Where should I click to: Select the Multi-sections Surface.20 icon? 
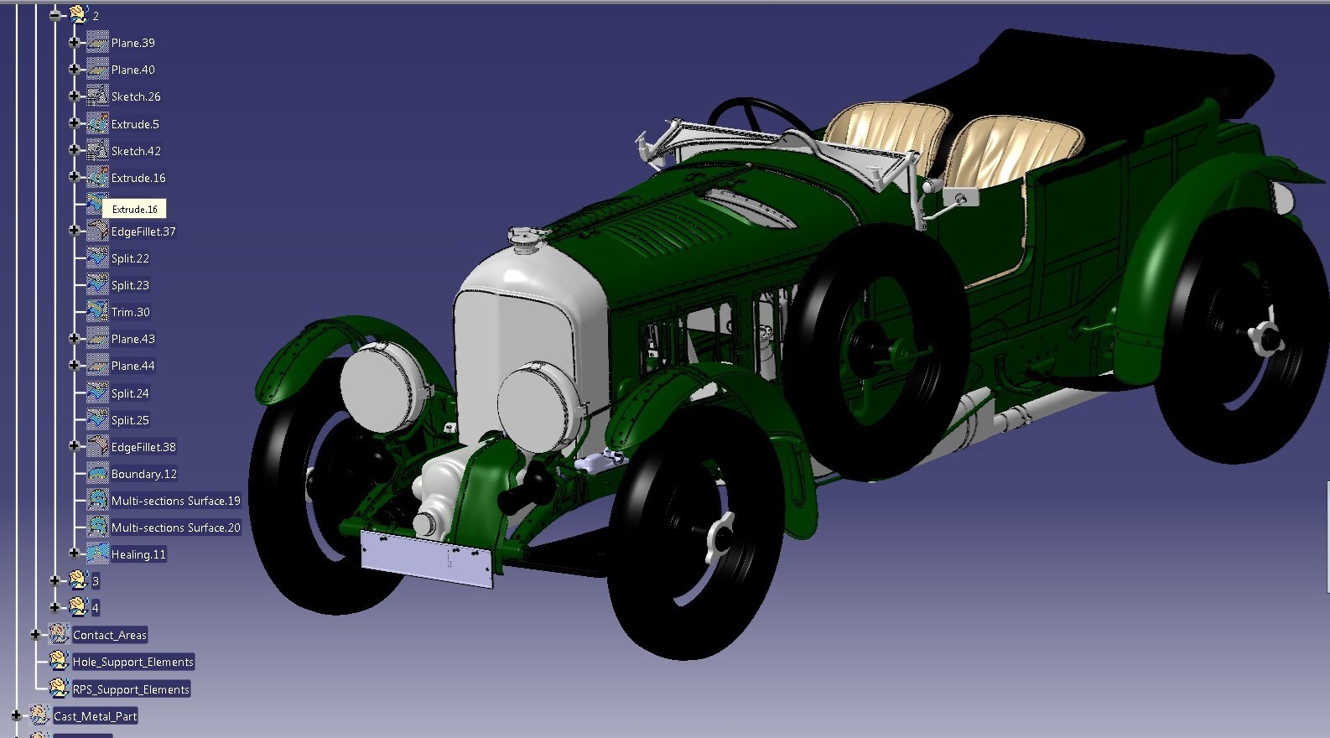click(x=98, y=527)
